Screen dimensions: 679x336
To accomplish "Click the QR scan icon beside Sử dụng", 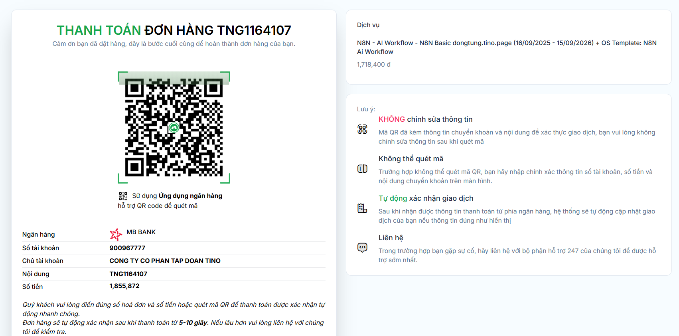I will click(x=123, y=196).
